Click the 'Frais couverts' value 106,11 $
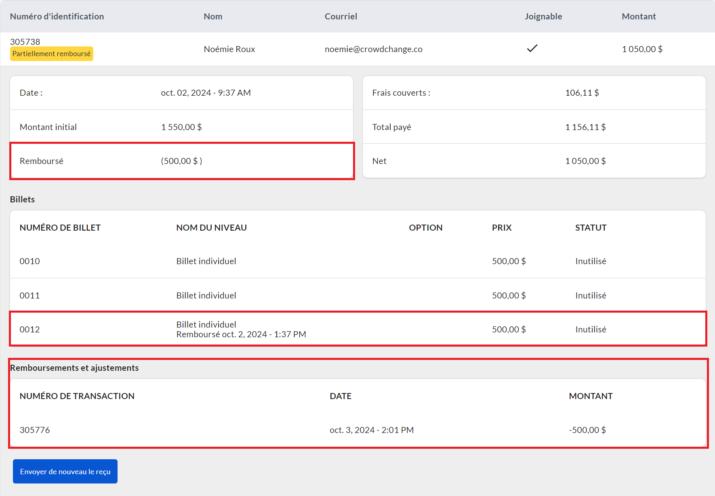The height and width of the screenshot is (496, 715). pos(582,93)
